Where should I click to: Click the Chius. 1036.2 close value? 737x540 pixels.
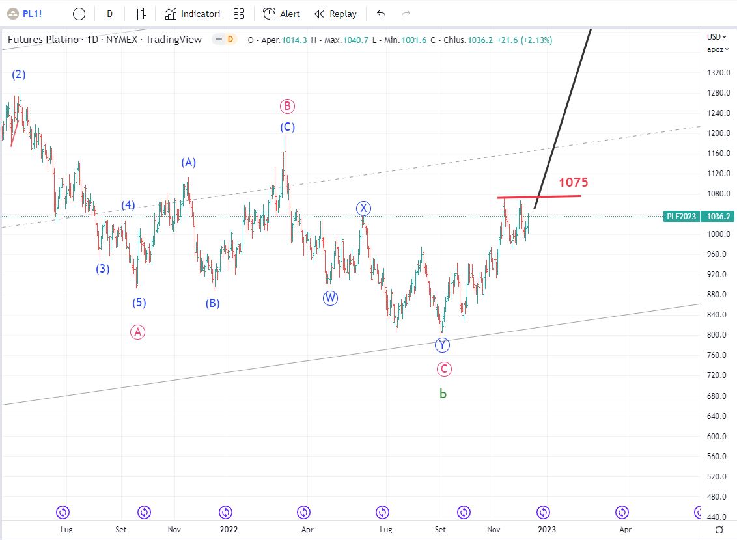coord(462,40)
